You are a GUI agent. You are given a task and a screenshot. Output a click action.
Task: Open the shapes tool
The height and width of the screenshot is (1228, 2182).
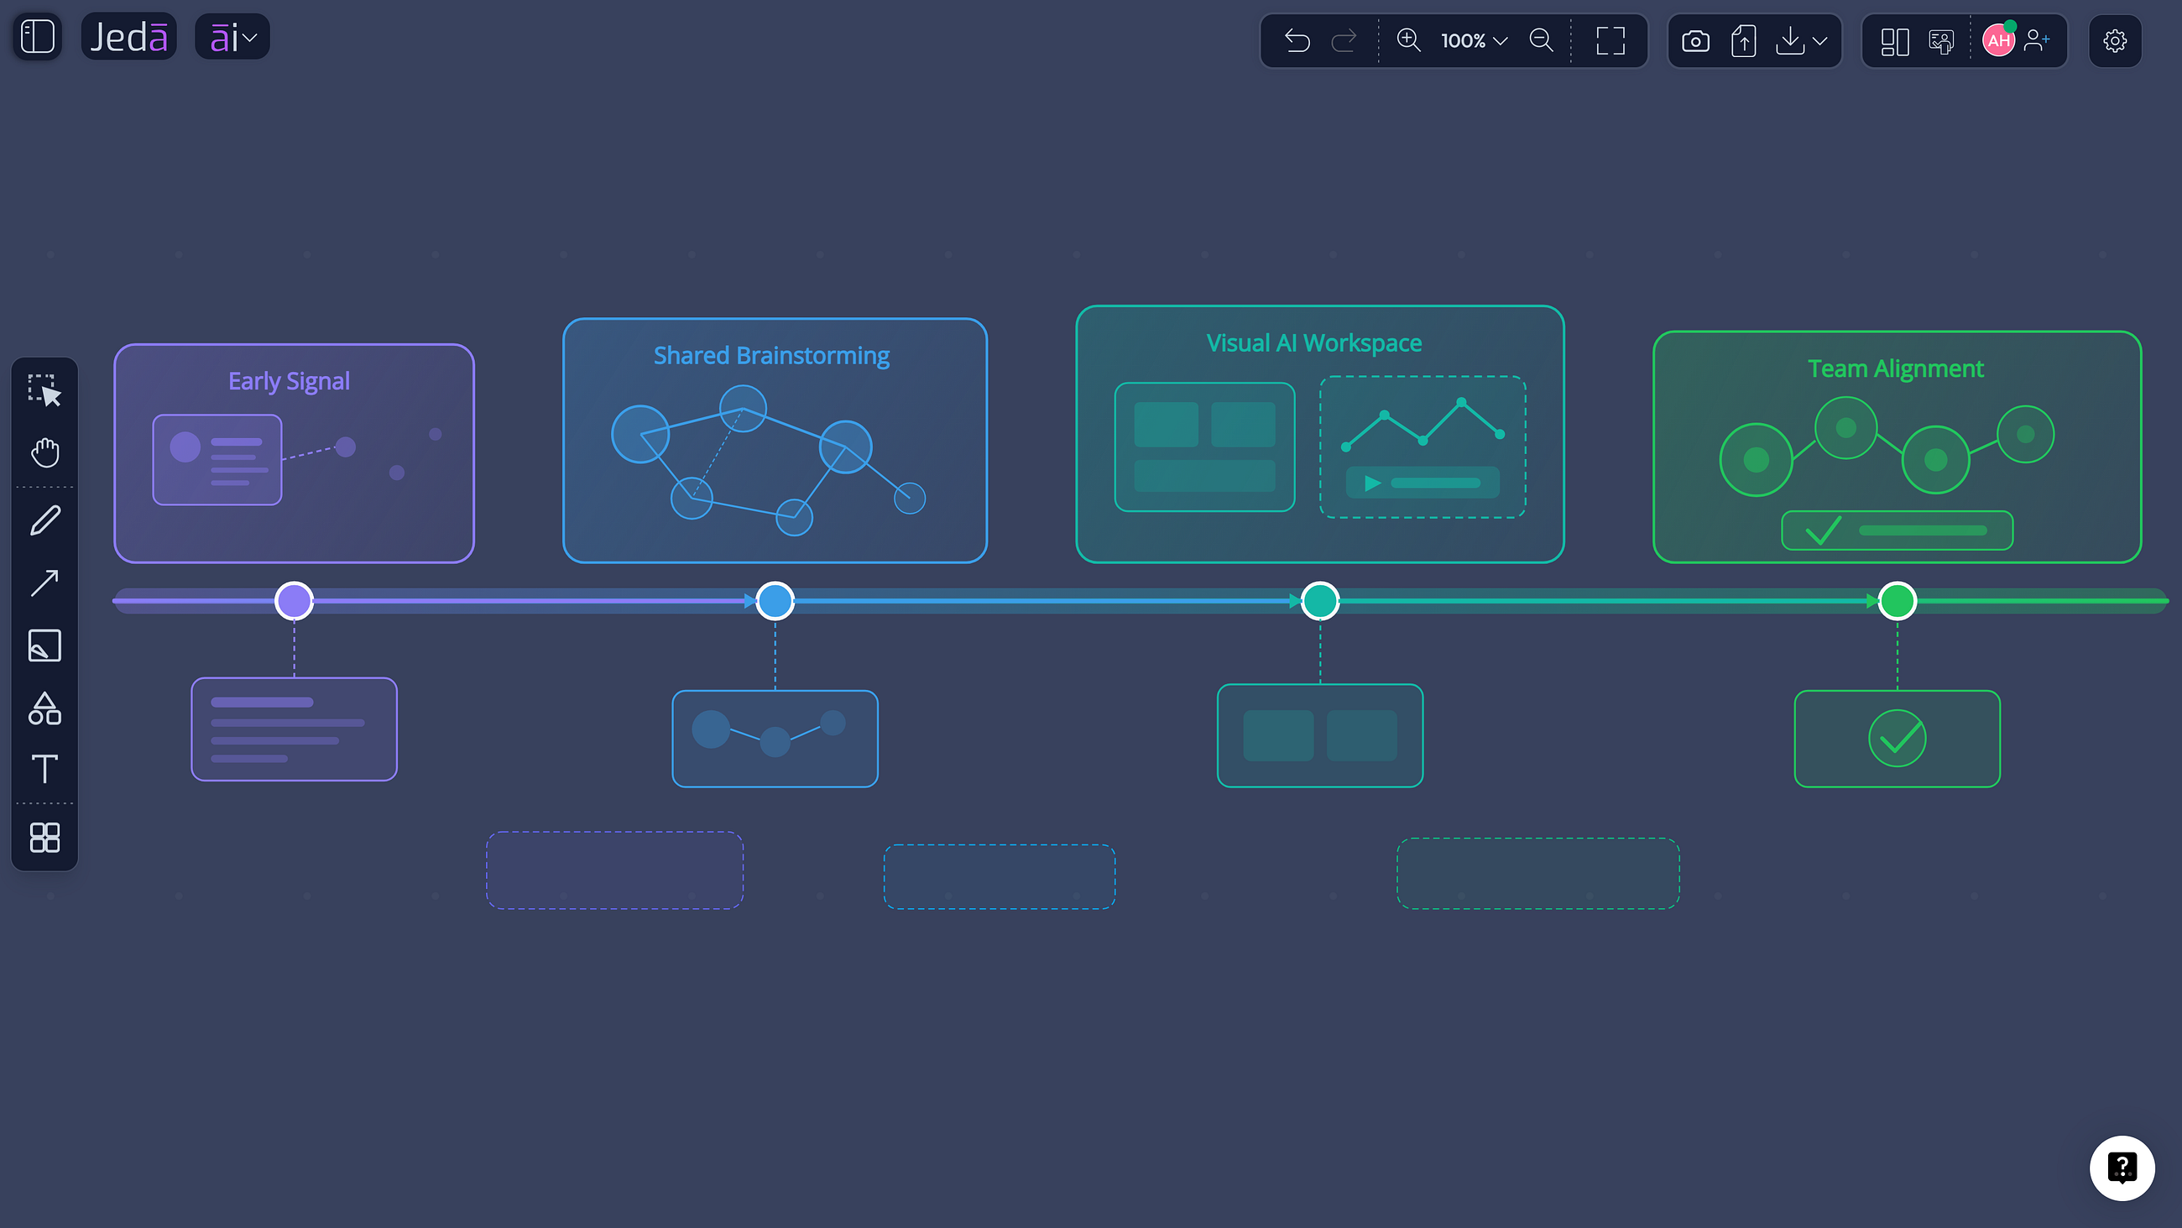[x=44, y=708]
